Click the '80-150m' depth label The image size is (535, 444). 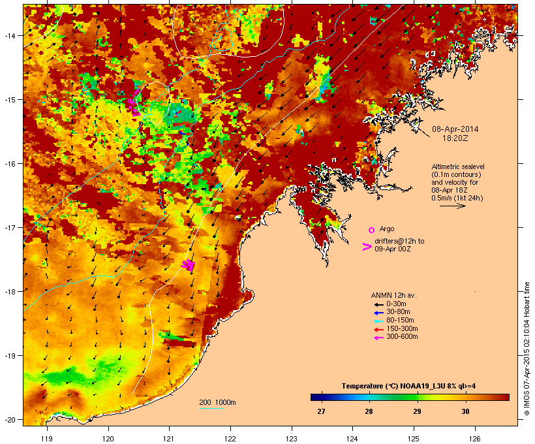pos(400,321)
